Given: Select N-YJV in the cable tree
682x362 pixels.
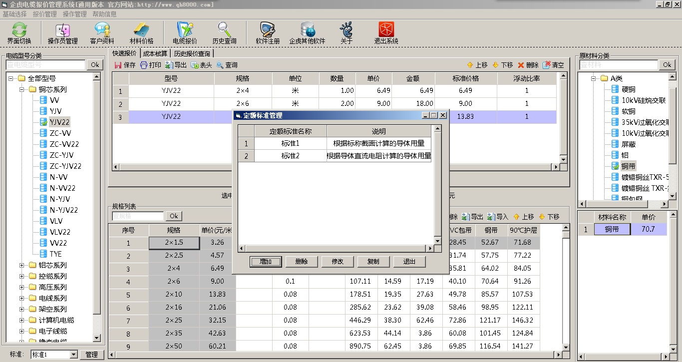Looking at the screenshot, I should 59,199.
